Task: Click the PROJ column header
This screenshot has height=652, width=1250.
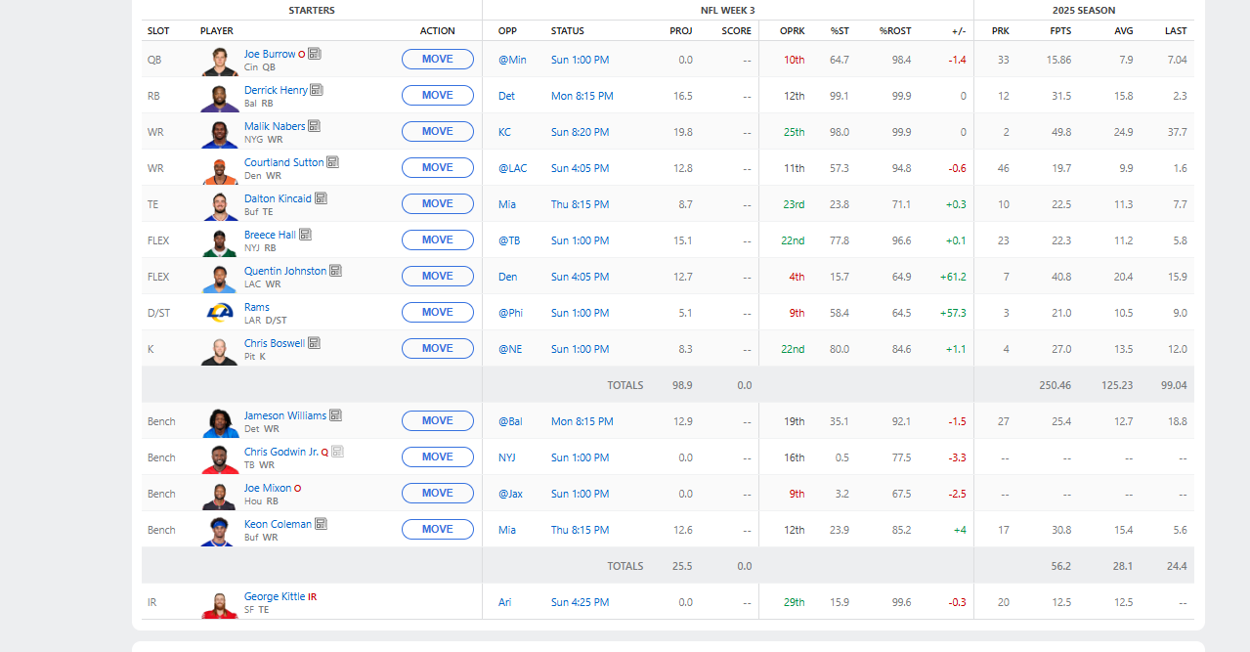Action: [x=681, y=30]
